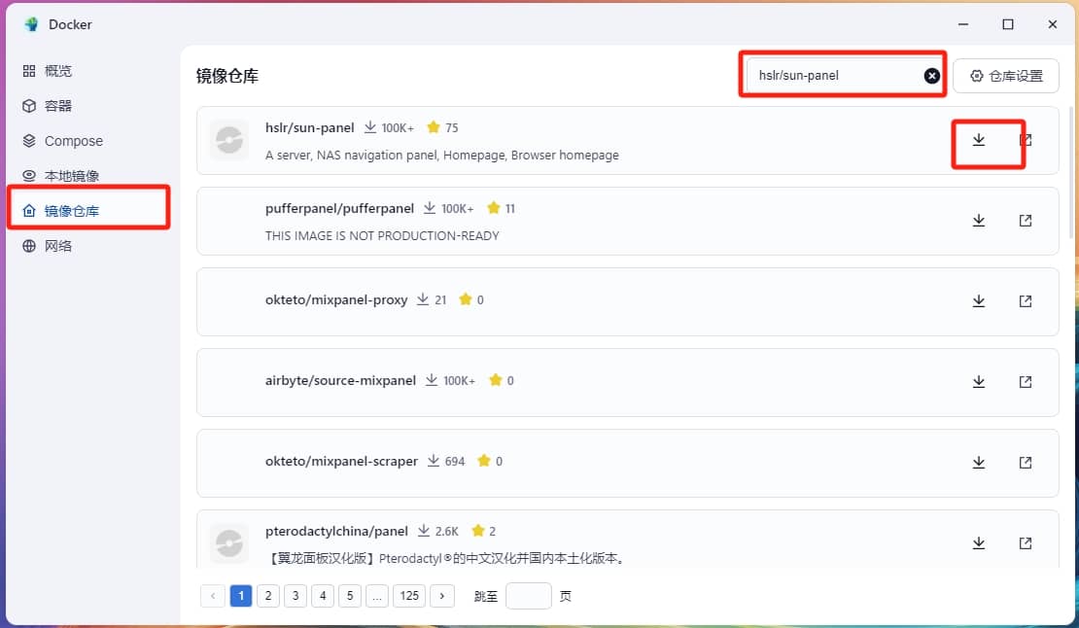This screenshot has width=1079, height=628.
Task: Expand more pages with the ellipsis button
Action: click(377, 596)
